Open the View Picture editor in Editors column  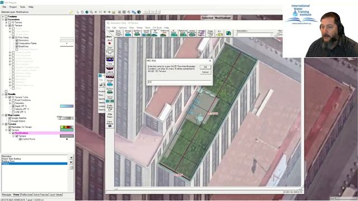pyautogui.click(x=110, y=124)
